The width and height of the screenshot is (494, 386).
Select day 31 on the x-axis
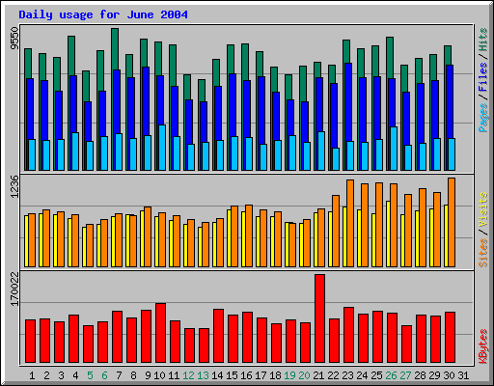pyautogui.click(x=463, y=375)
